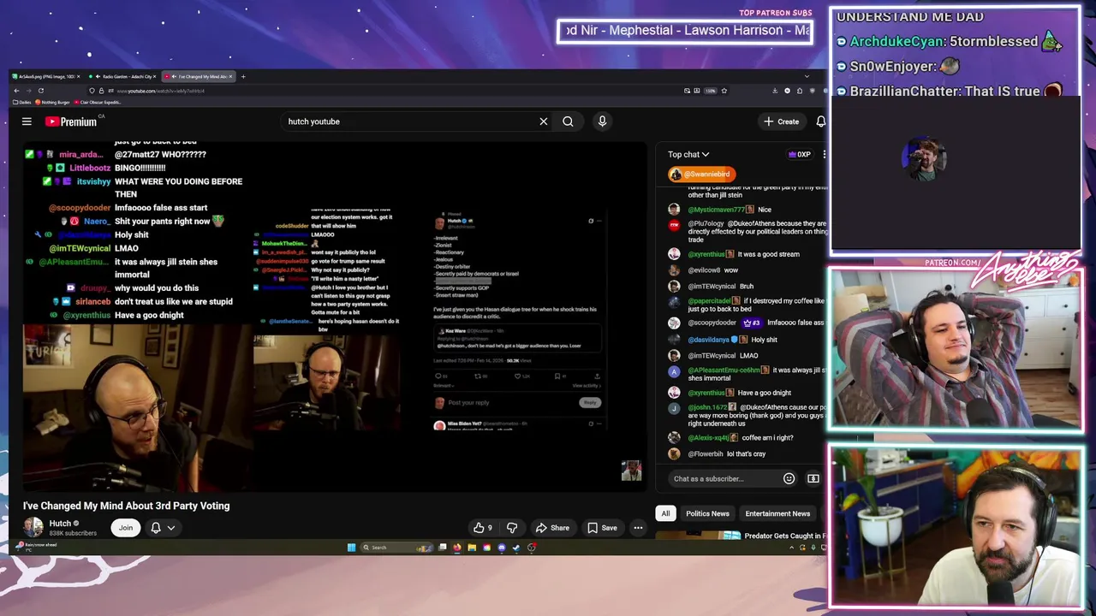Image resolution: width=1096 pixels, height=616 pixels.
Task: Open more video actions three-dot menu
Action: 638,528
